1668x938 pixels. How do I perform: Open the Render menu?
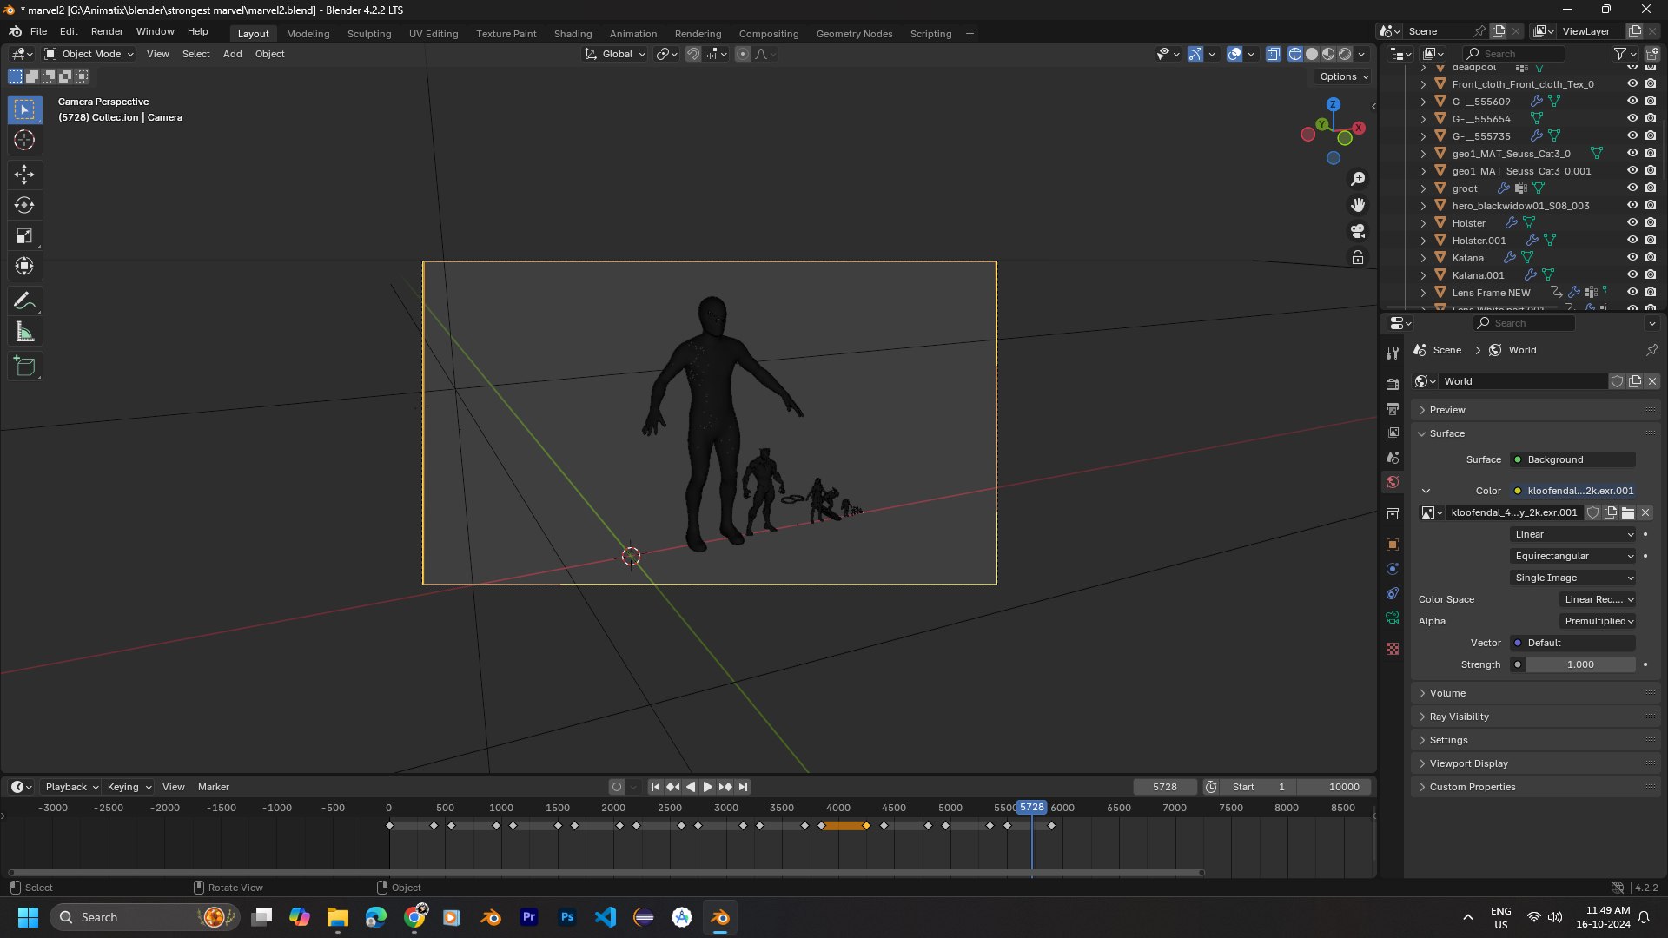(x=107, y=31)
